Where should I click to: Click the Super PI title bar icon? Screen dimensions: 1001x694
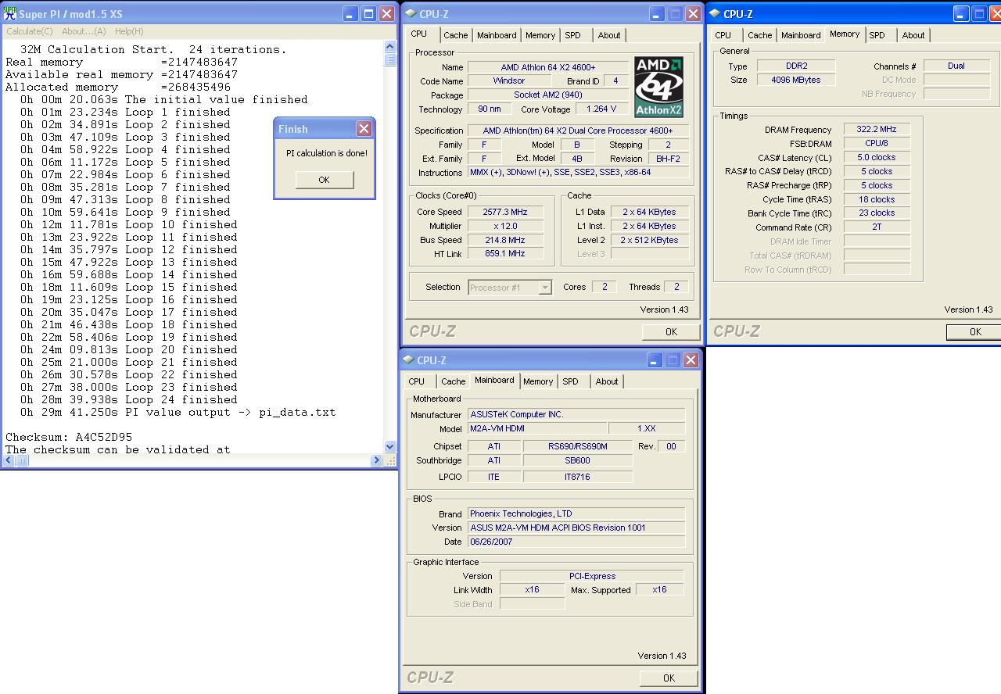pyautogui.click(x=10, y=14)
